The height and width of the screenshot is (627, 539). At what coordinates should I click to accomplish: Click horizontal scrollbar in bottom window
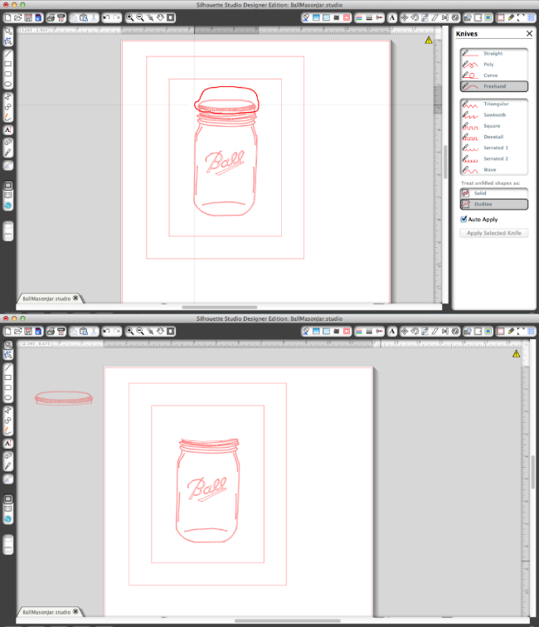pyautogui.click(x=288, y=620)
